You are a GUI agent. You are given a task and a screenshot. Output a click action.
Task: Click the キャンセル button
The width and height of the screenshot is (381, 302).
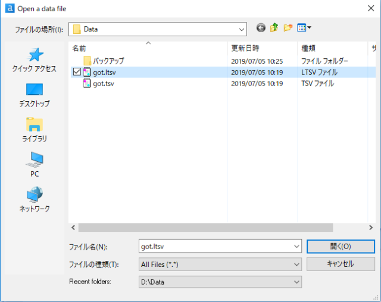pyautogui.click(x=340, y=264)
